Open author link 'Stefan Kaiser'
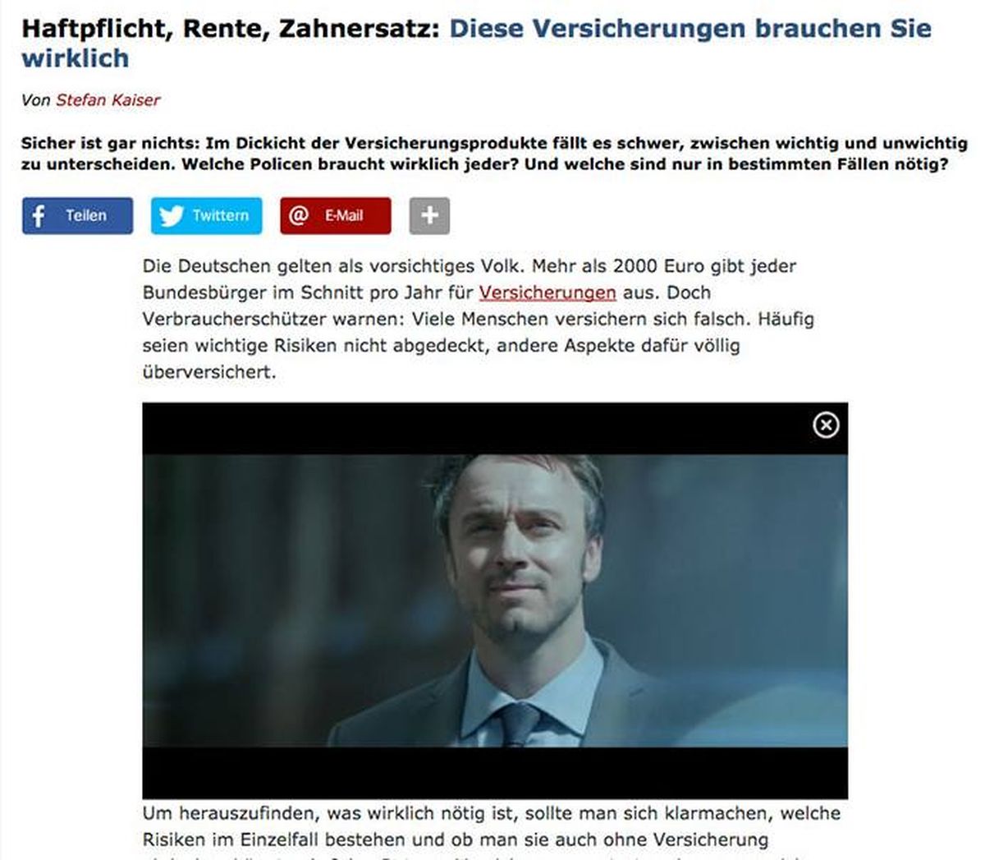 (x=108, y=100)
